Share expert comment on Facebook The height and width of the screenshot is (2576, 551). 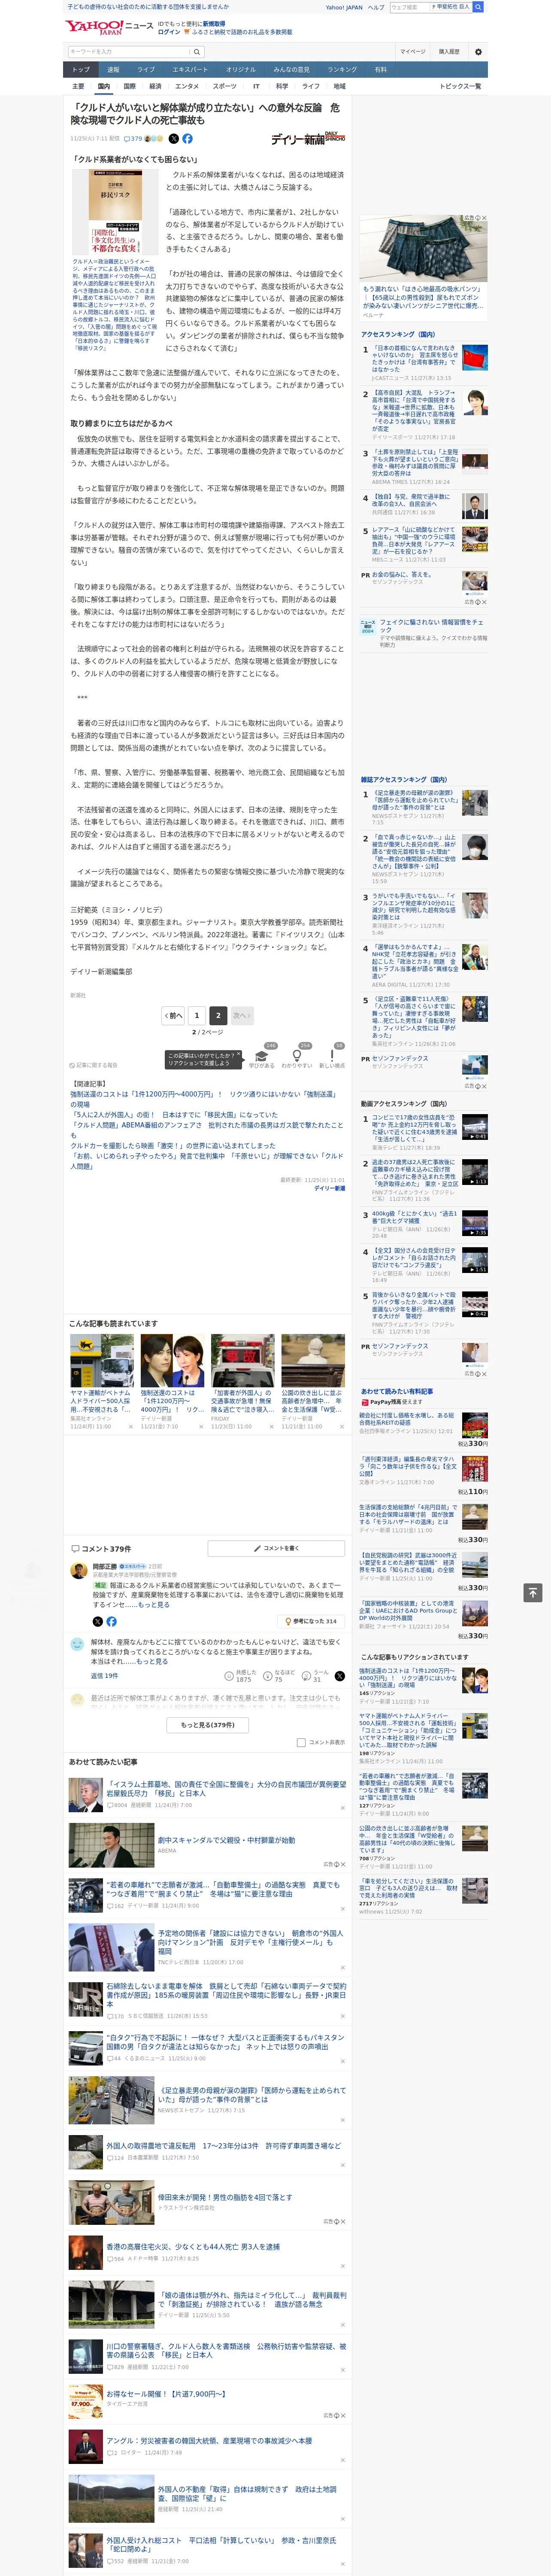[111, 1621]
